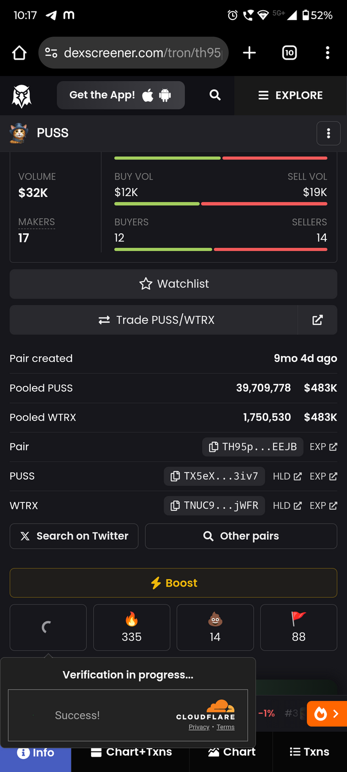Click the Boost button
The height and width of the screenshot is (772, 347).
click(173, 583)
